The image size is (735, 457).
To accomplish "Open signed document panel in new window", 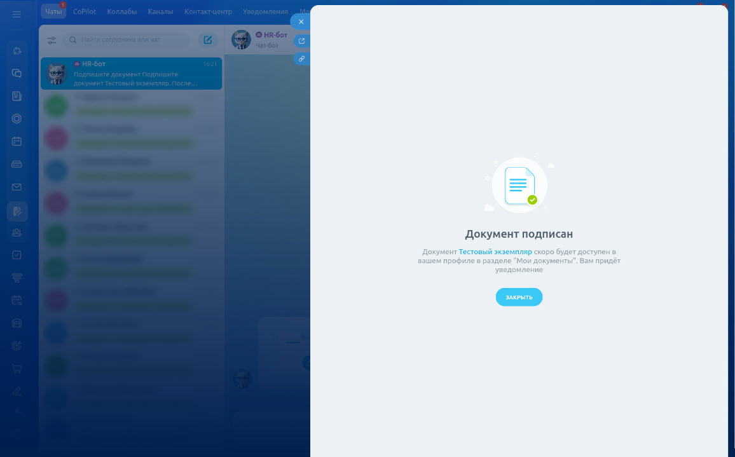I will click(x=301, y=41).
